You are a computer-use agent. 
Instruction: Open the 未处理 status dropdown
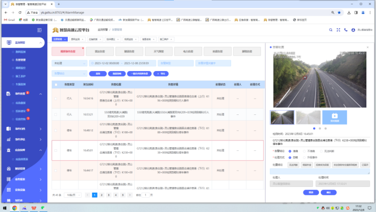click(x=69, y=63)
